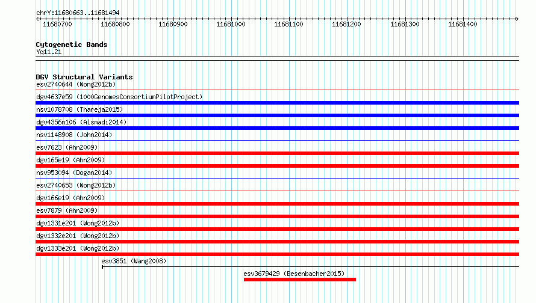Screen dimensions: 536x303
Task: Click nsv953094 (Dogan2014) label
Action: 74,173
